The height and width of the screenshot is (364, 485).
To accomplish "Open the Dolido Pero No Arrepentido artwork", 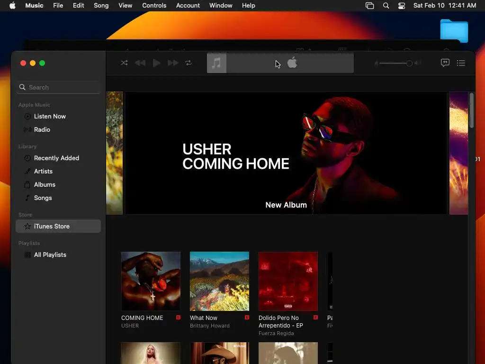I will 288,281.
